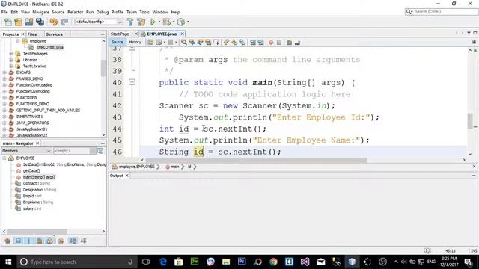
Task: Collapse the EMPLOYEE class node in Navigator
Action: [4, 158]
